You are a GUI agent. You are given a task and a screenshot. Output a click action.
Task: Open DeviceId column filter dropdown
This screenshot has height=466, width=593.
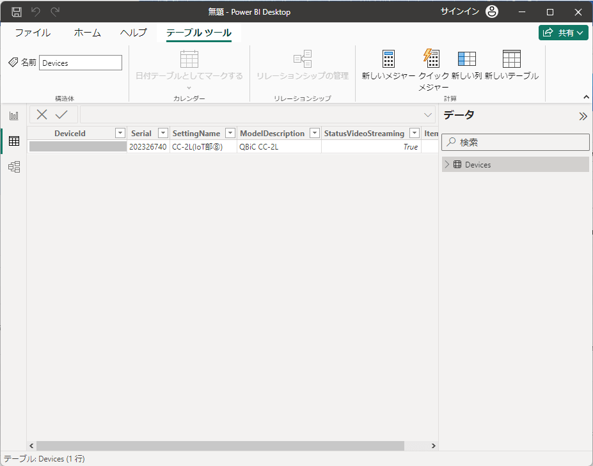point(120,133)
